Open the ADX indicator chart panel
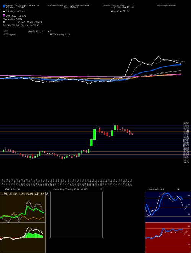The image size is (191, 253). pyautogui.click(x=23, y=207)
